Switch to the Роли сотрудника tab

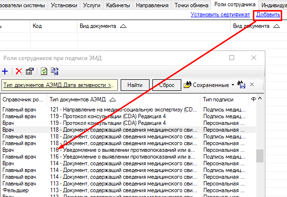[235, 5]
